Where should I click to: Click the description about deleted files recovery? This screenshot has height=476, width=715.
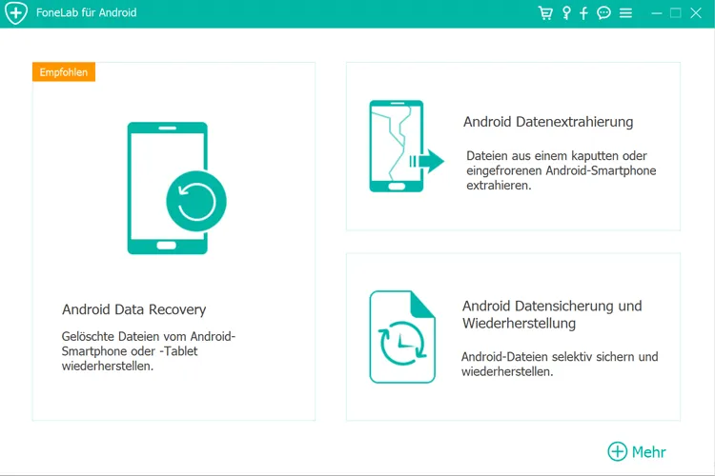coord(149,351)
